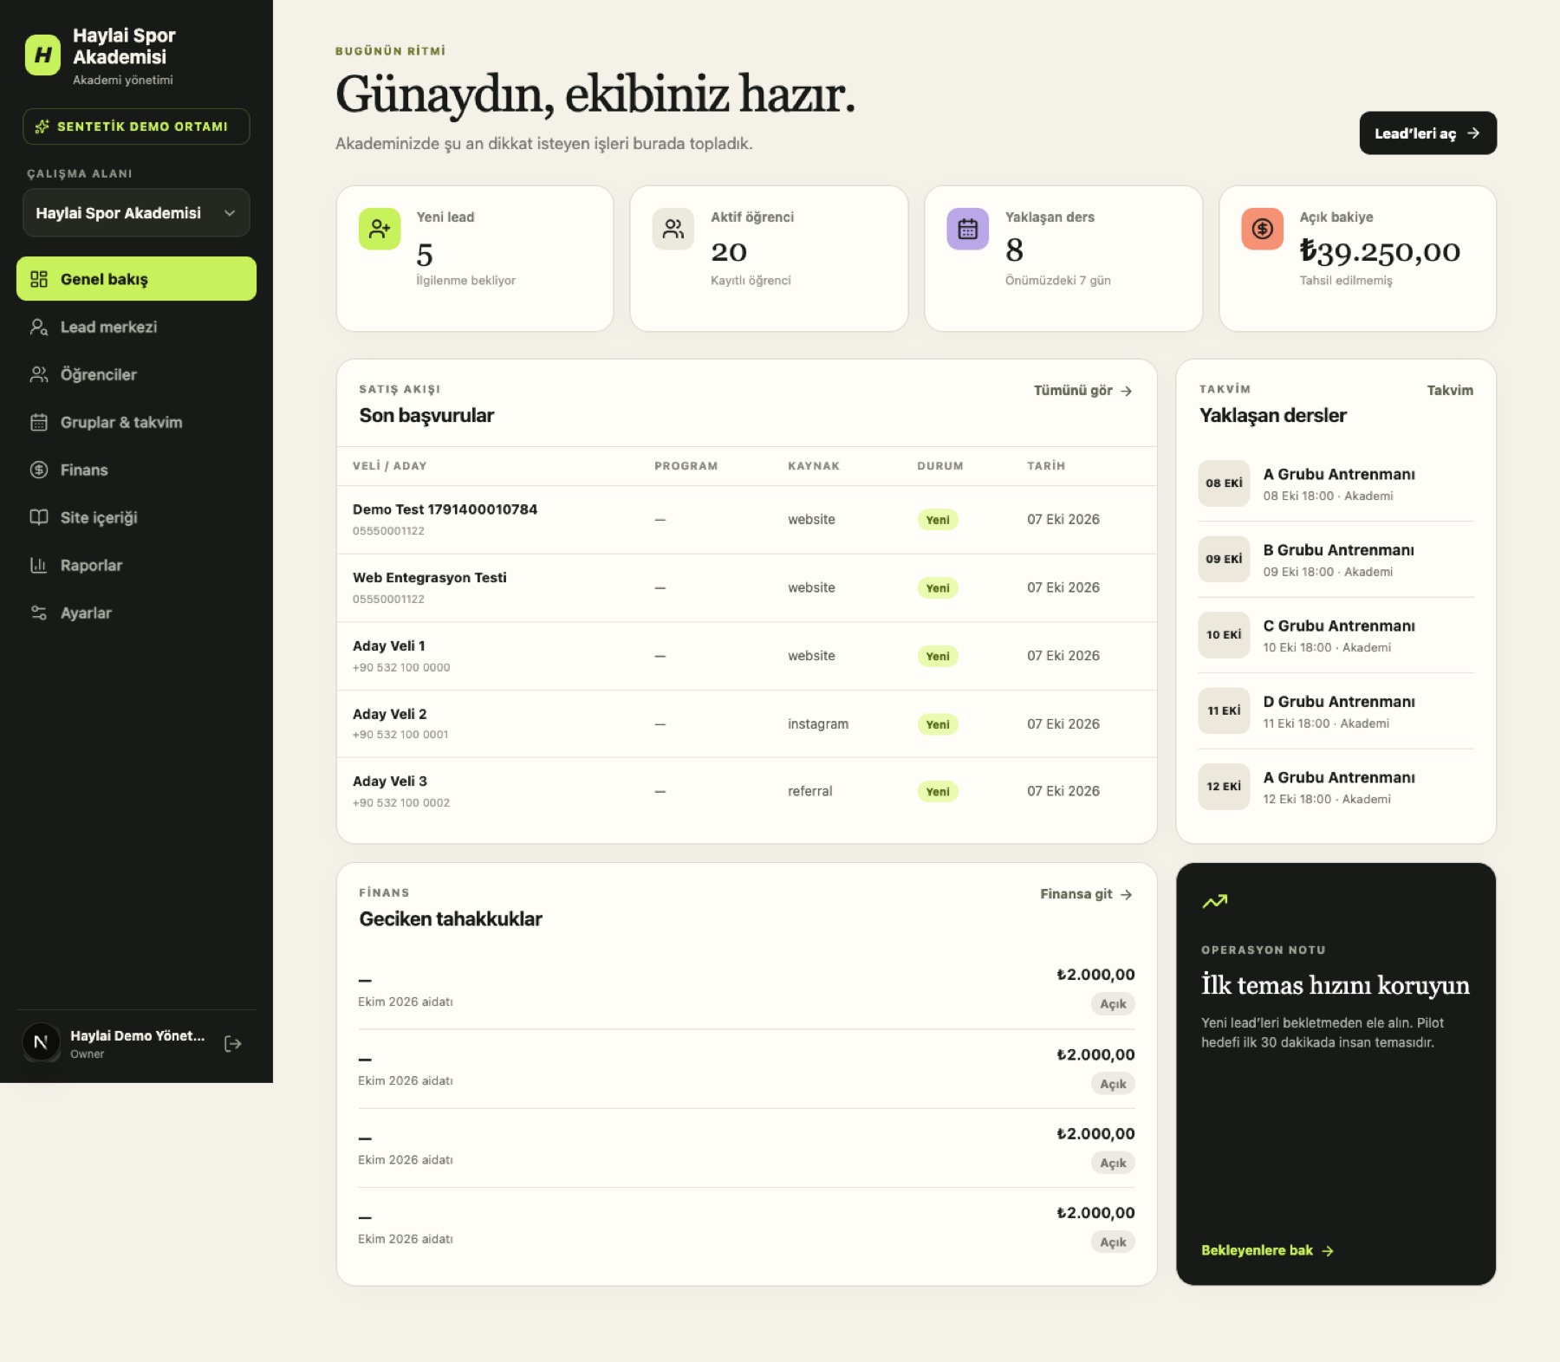Click Bekleyenlere bak link

click(1267, 1250)
